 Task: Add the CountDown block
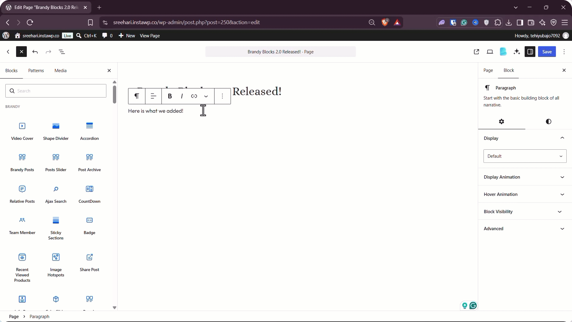[89, 194]
